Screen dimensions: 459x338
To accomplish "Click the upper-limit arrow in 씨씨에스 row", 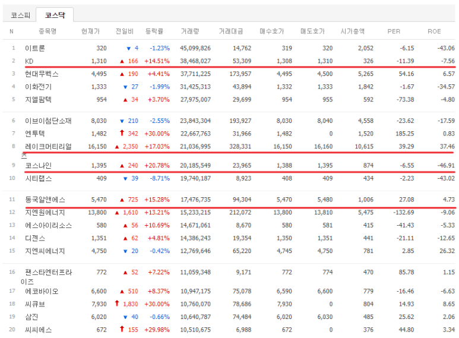I will (122, 329).
